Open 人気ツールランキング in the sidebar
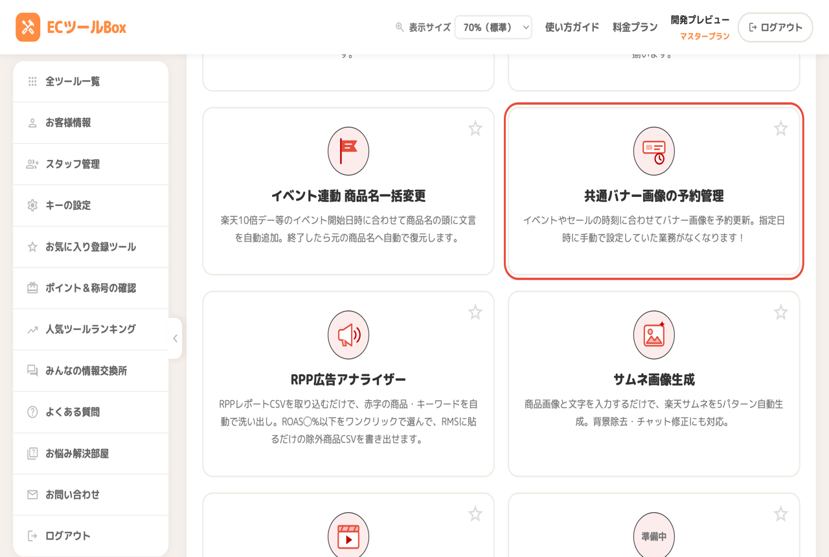 click(x=91, y=330)
